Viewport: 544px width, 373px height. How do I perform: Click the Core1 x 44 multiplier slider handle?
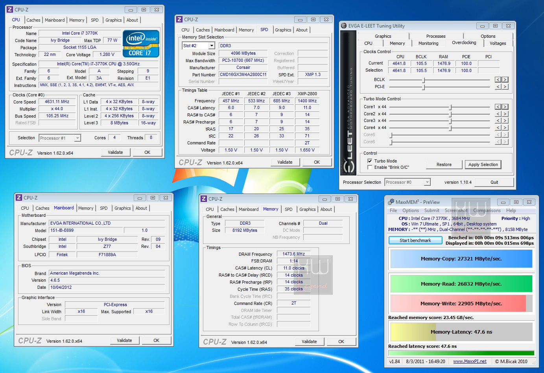pos(451,107)
